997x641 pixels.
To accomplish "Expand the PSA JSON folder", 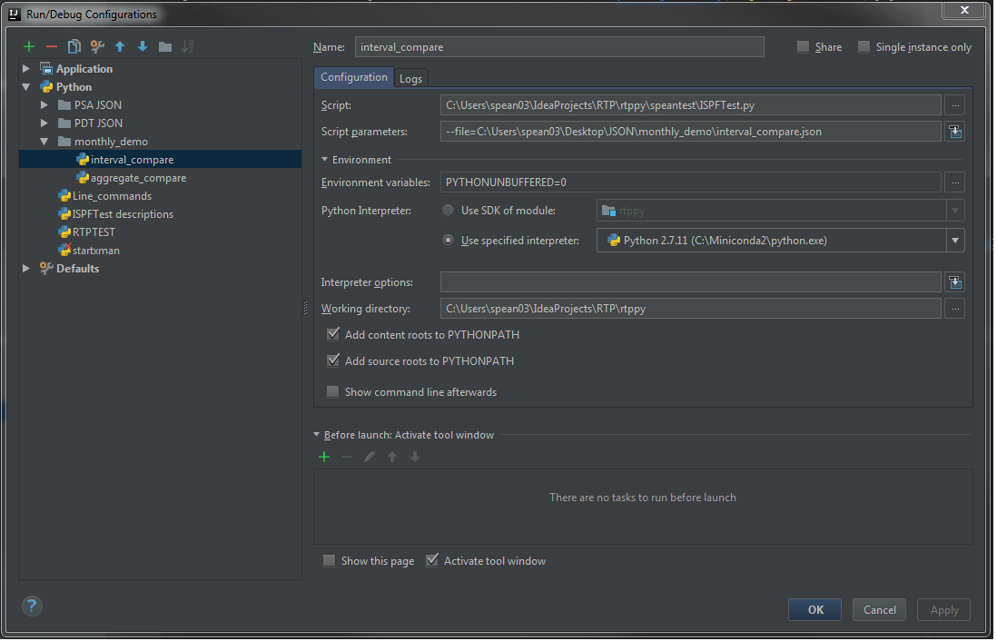I will pyautogui.click(x=44, y=105).
